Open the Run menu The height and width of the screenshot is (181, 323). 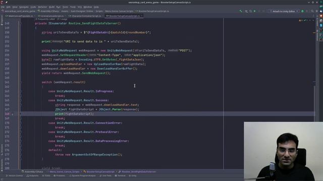pyautogui.click(x=59, y=7)
